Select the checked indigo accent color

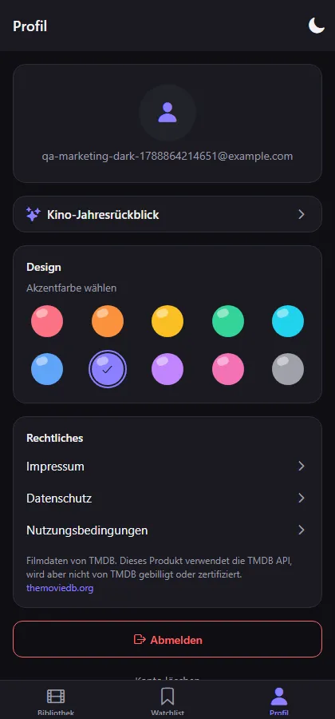tap(108, 369)
